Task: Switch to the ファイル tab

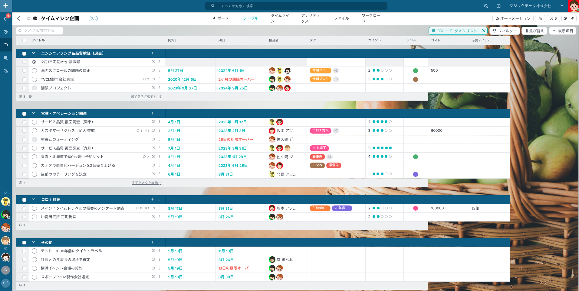Action: pyautogui.click(x=341, y=18)
